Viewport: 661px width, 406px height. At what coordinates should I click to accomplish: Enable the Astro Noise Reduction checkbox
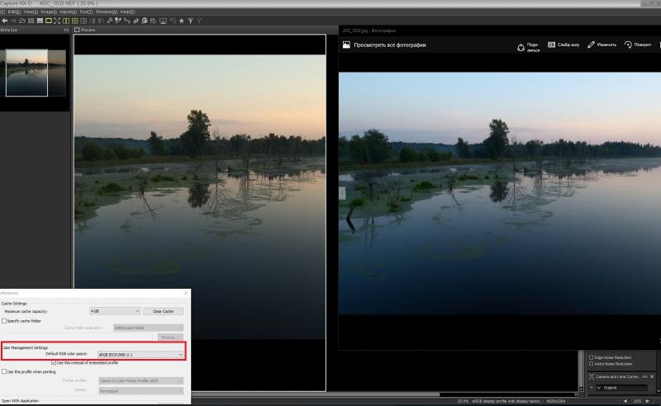pyautogui.click(x=591, y=363)
